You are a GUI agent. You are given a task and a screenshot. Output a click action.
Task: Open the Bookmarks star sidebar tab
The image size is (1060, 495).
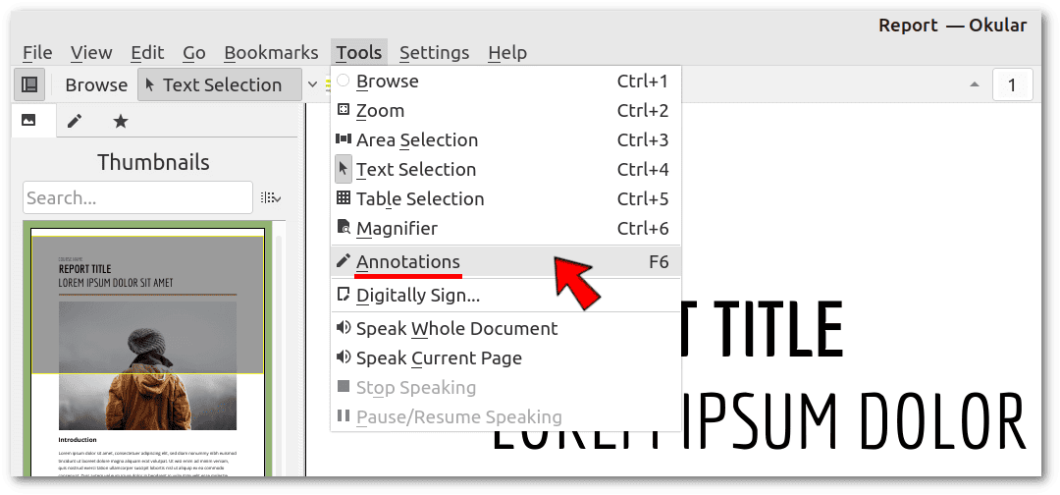click(x=121, y=121)
